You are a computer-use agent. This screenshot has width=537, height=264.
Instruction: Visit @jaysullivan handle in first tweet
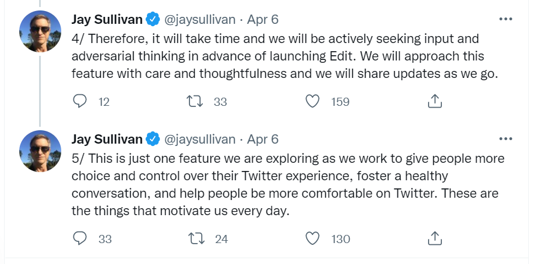tap(200, 20)
